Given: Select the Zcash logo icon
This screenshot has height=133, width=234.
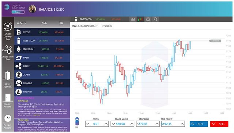Looking at the screenshot, I should click(19, 75).
